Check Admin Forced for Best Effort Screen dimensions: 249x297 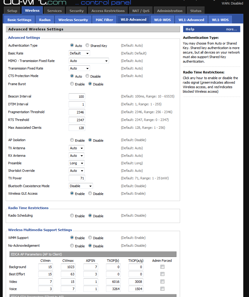(162, 274)
